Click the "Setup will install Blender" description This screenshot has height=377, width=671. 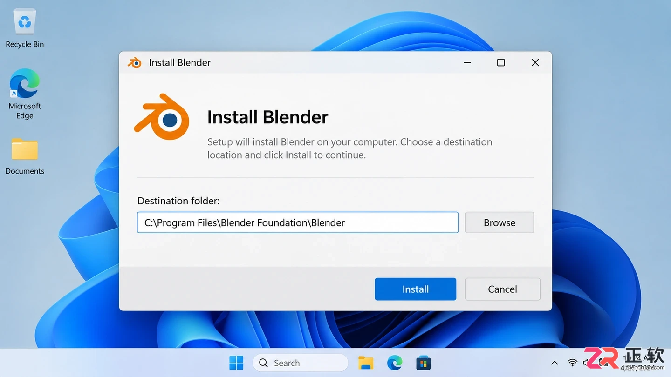349,148
